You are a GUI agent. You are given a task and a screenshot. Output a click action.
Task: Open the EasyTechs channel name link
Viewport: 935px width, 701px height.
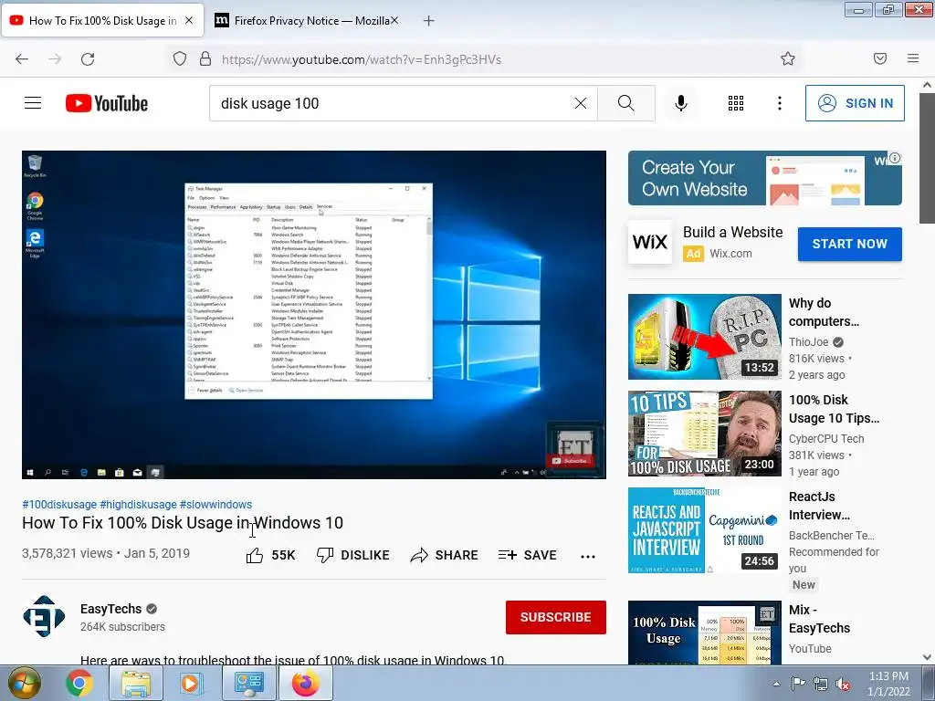pyautogui.click(x=110, y=609)
